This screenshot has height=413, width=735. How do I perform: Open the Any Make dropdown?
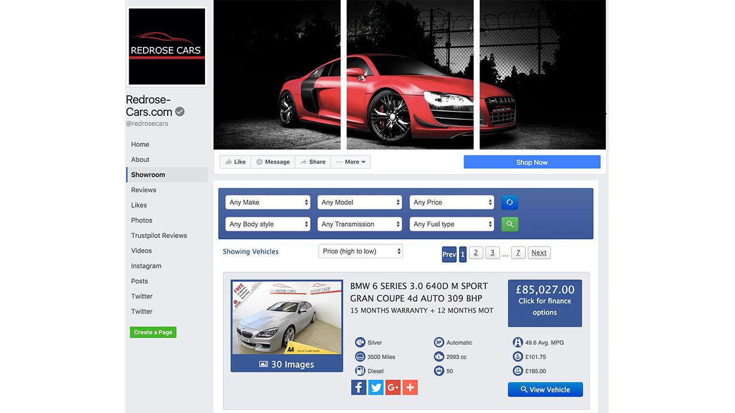(x=268, y=202)
